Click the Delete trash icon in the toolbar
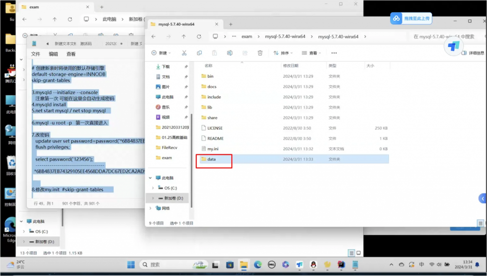This screenshot has height=276, width=487. point(260,53)
